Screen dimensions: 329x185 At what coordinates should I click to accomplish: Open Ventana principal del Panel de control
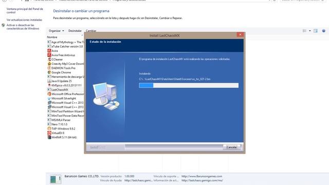tap(25, 11)
